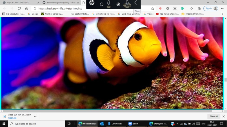
Task: Add this page to favorites via star icon
Action: tap(152, 8)
